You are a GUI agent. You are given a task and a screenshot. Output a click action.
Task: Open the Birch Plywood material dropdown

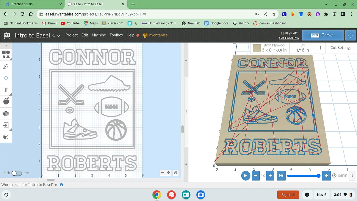click(x=270, y=48)
